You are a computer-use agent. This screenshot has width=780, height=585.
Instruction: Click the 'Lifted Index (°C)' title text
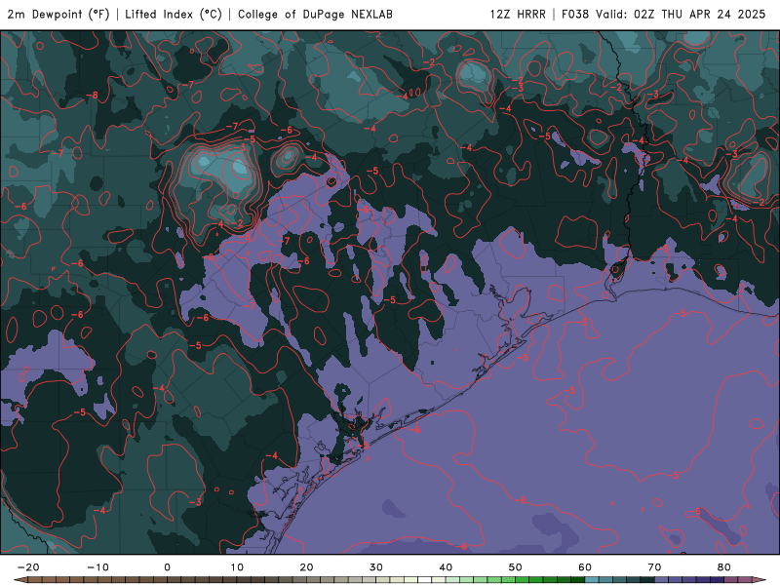coord(174,15)
